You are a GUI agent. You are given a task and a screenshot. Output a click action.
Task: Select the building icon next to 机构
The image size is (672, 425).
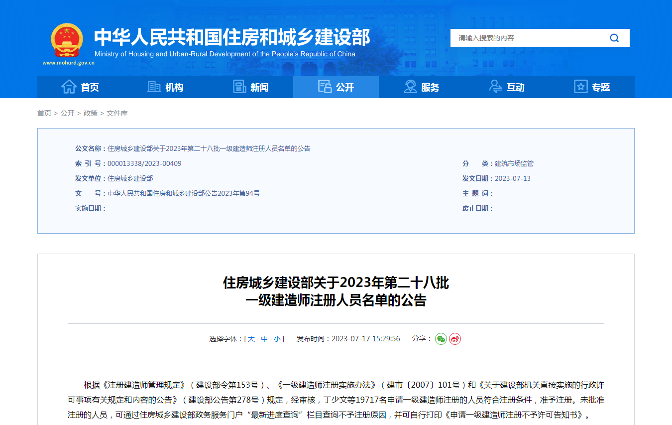153,87
